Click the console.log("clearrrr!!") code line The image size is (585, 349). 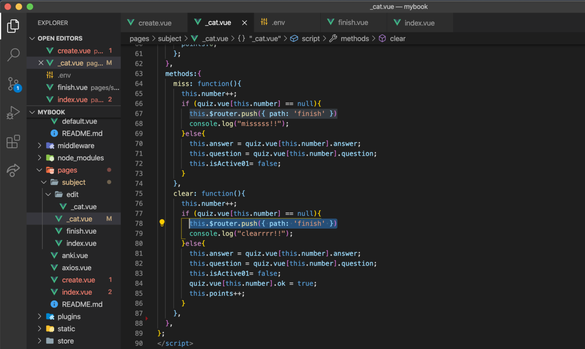[x=241, y=233]
